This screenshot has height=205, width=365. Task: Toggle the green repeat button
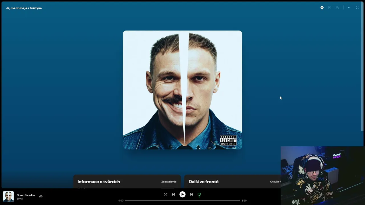[x=199, y=194]
